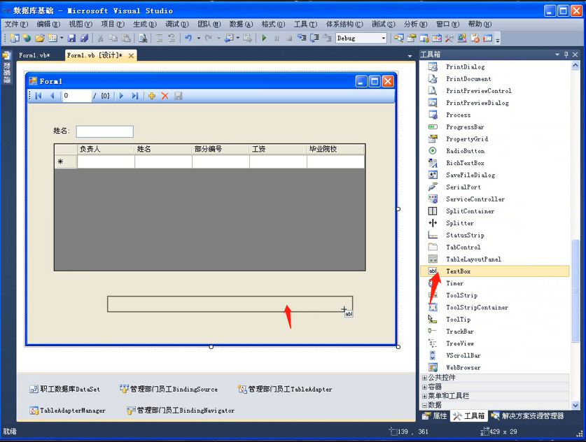Open the 视图(V) menu

[x=81, y=24]
